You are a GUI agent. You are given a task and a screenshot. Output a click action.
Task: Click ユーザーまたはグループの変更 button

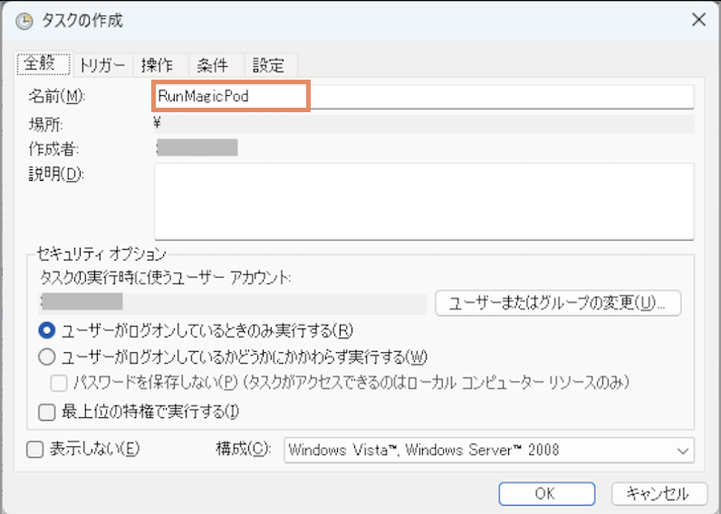point(558,303)
